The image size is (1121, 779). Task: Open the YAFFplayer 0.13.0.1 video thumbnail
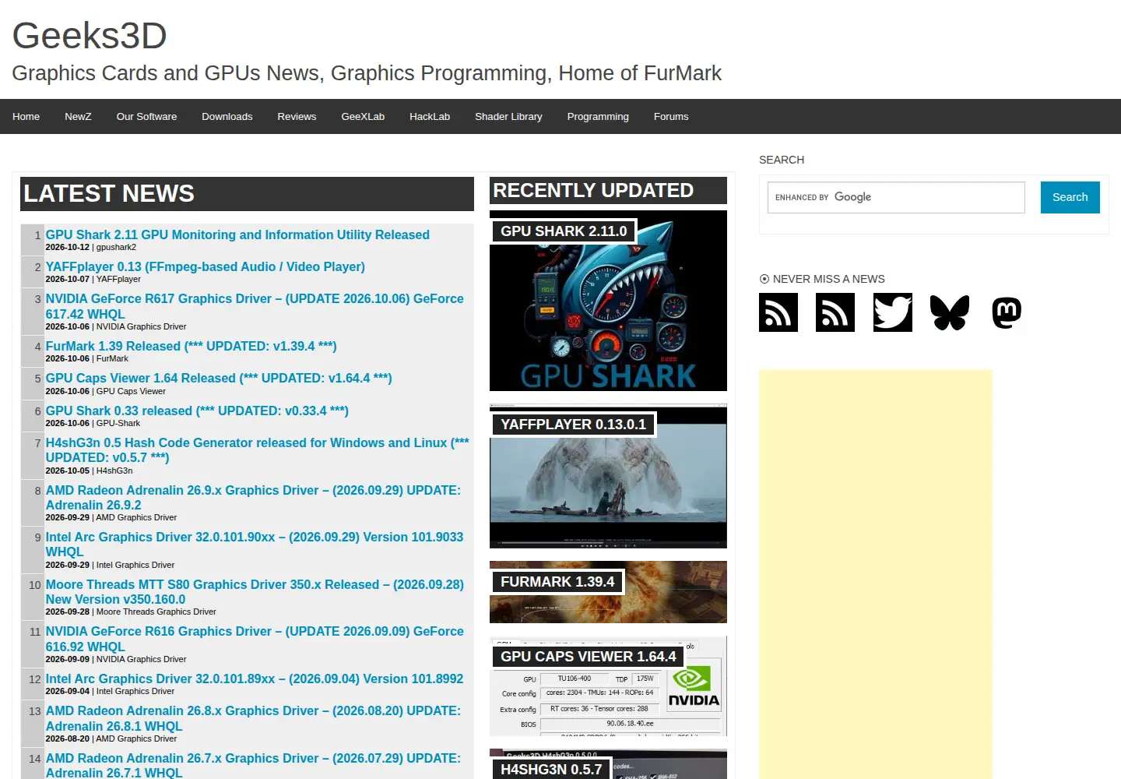pos(608,476)
